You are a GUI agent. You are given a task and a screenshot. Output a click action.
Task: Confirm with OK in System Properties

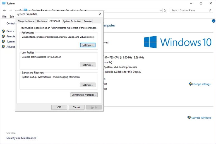[x=59, y=107]
